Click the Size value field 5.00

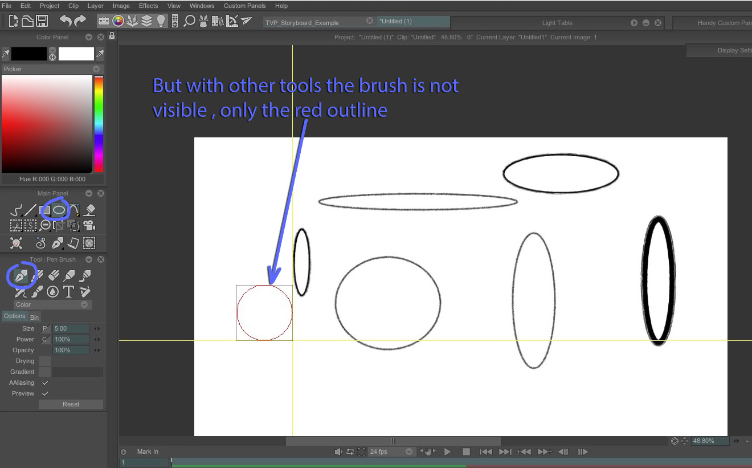71,328
